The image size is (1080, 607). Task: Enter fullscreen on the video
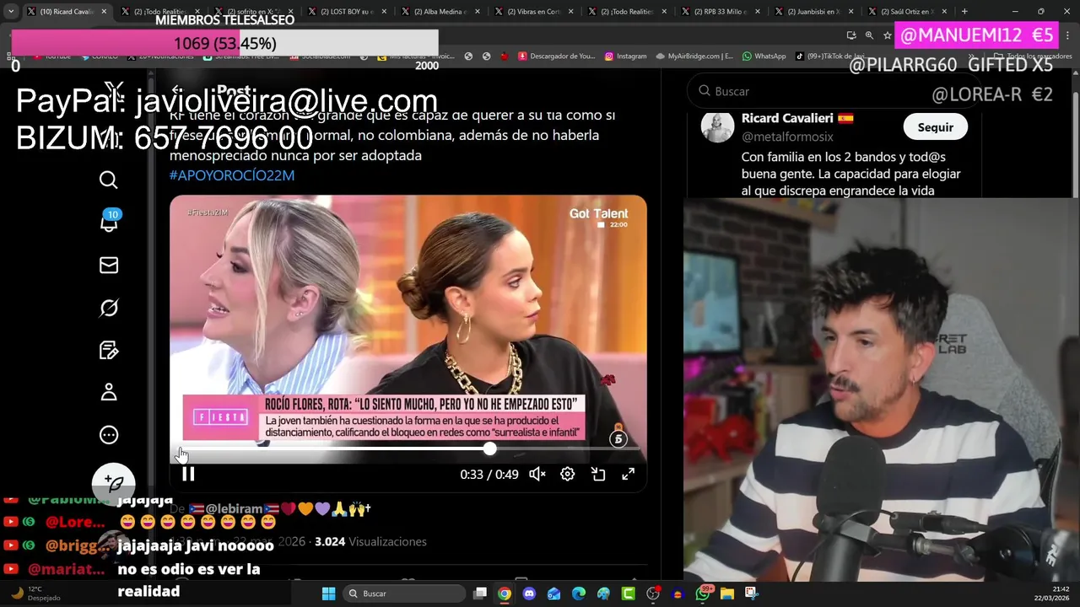(629, 475)
